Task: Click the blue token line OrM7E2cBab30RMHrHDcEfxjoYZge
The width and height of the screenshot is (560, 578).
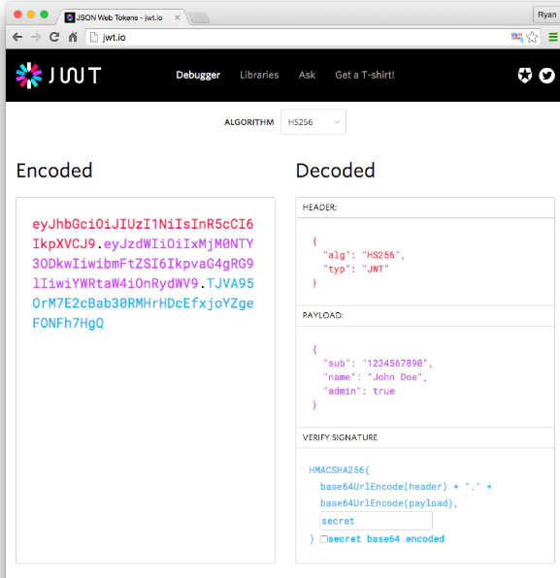Action: coord(143,303)
